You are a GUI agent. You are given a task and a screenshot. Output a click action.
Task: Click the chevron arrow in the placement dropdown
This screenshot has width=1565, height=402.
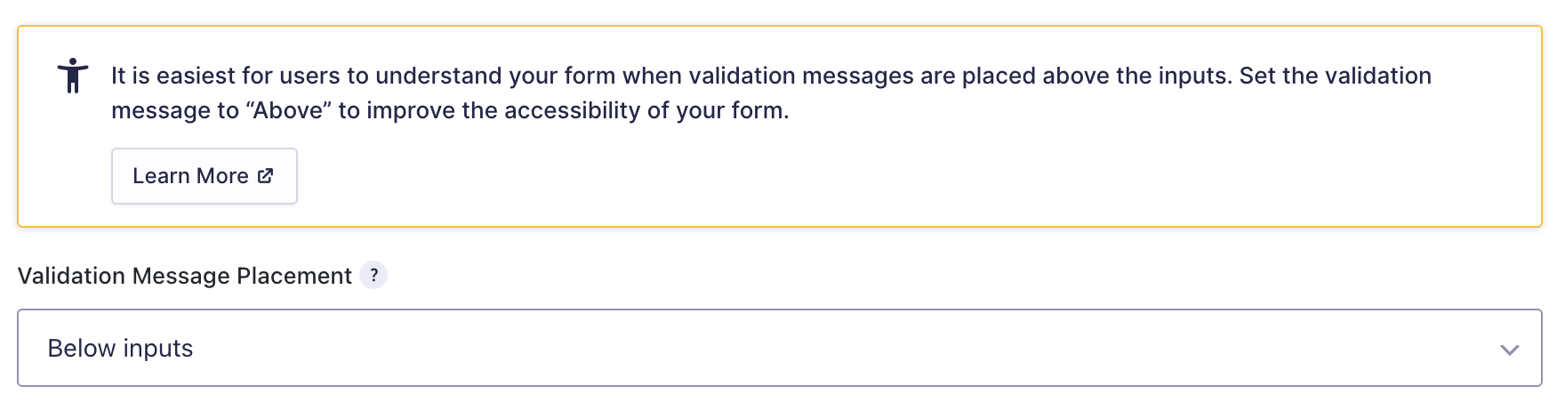[1509, 350]
